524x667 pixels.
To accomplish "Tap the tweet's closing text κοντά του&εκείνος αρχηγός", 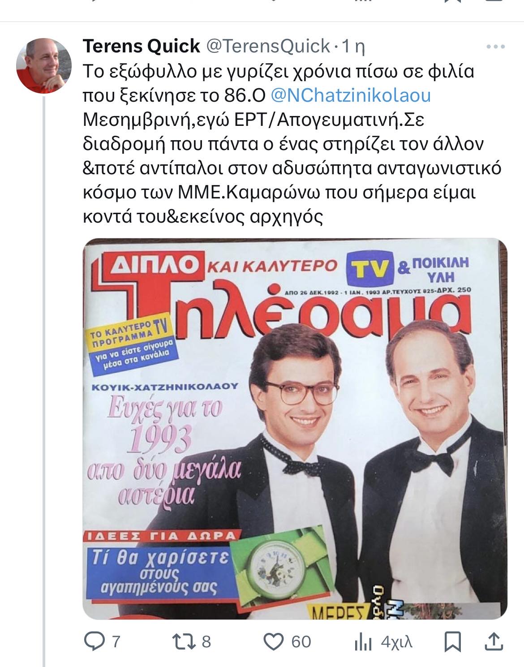I will (x=203, y=217).
